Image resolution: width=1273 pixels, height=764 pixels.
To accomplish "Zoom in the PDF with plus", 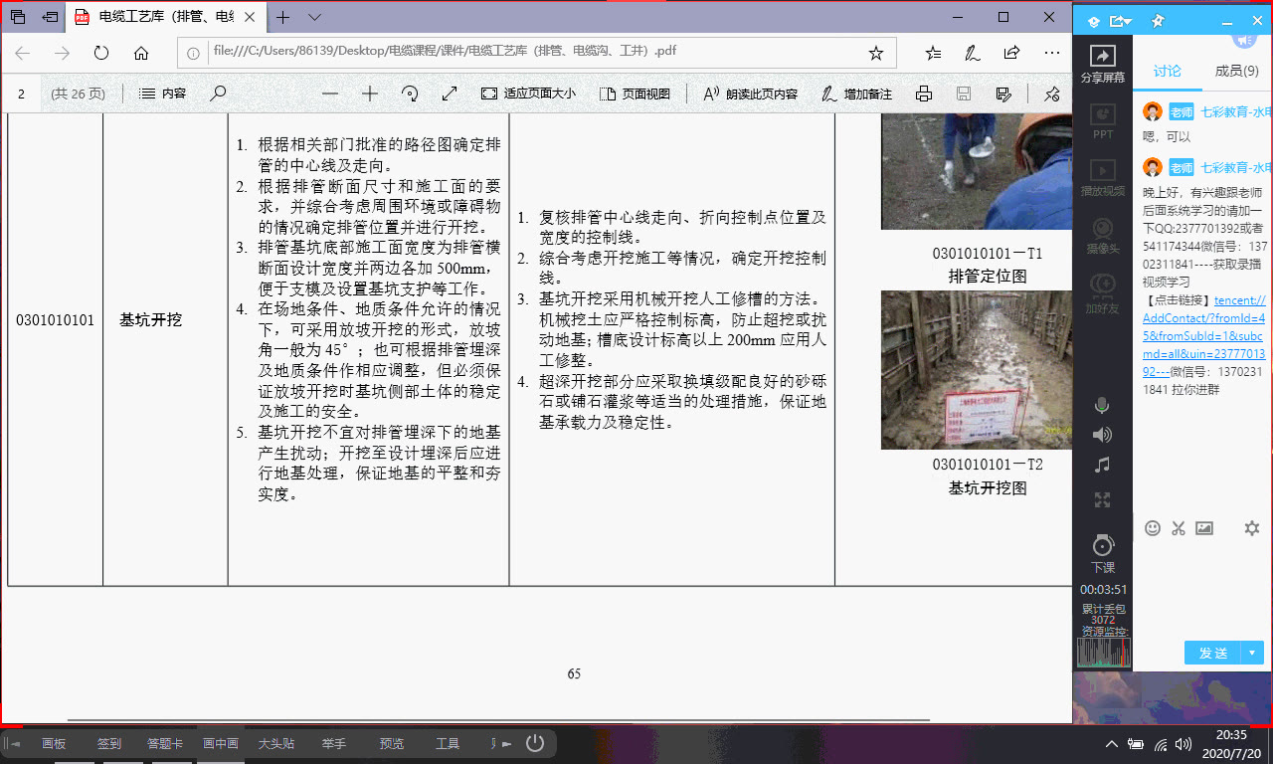I will (370, 94).
